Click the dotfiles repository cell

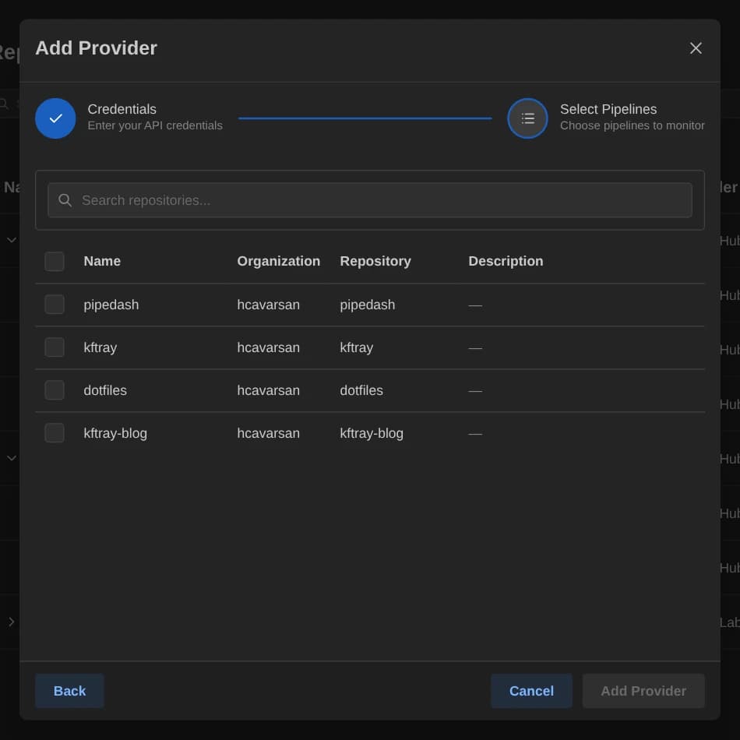(x=361, y=390)
